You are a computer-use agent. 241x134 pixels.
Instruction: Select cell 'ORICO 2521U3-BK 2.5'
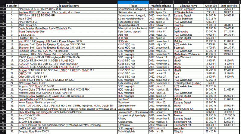coord(68,73)
